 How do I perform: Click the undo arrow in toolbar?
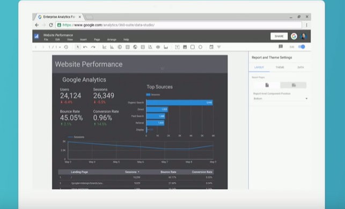(85, 47)
